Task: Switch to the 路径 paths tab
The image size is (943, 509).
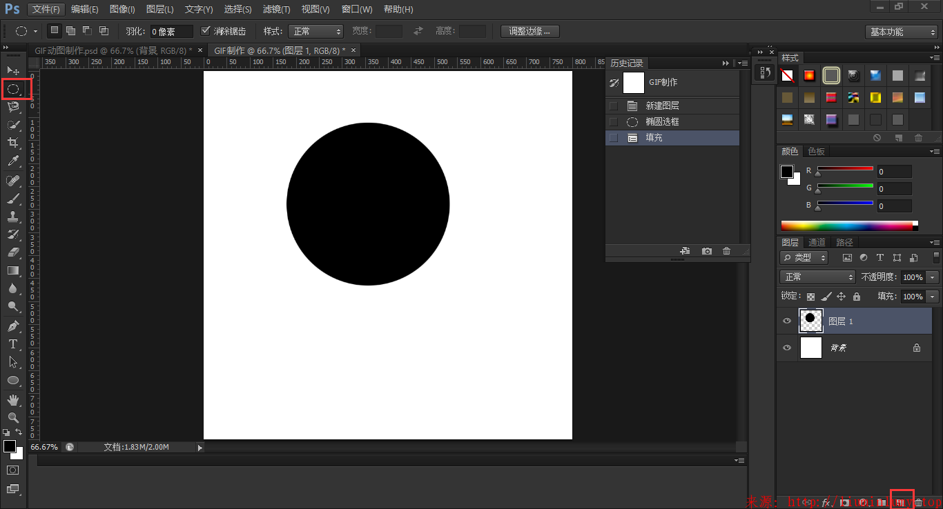Action: [844, 242]
